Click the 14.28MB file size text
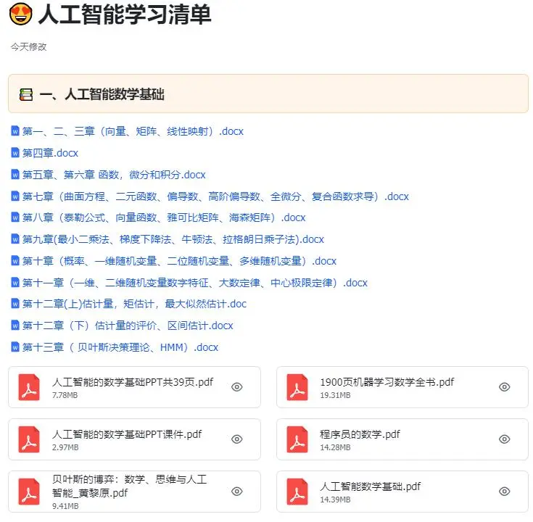533x522 pixels. (x=335, y=447)
